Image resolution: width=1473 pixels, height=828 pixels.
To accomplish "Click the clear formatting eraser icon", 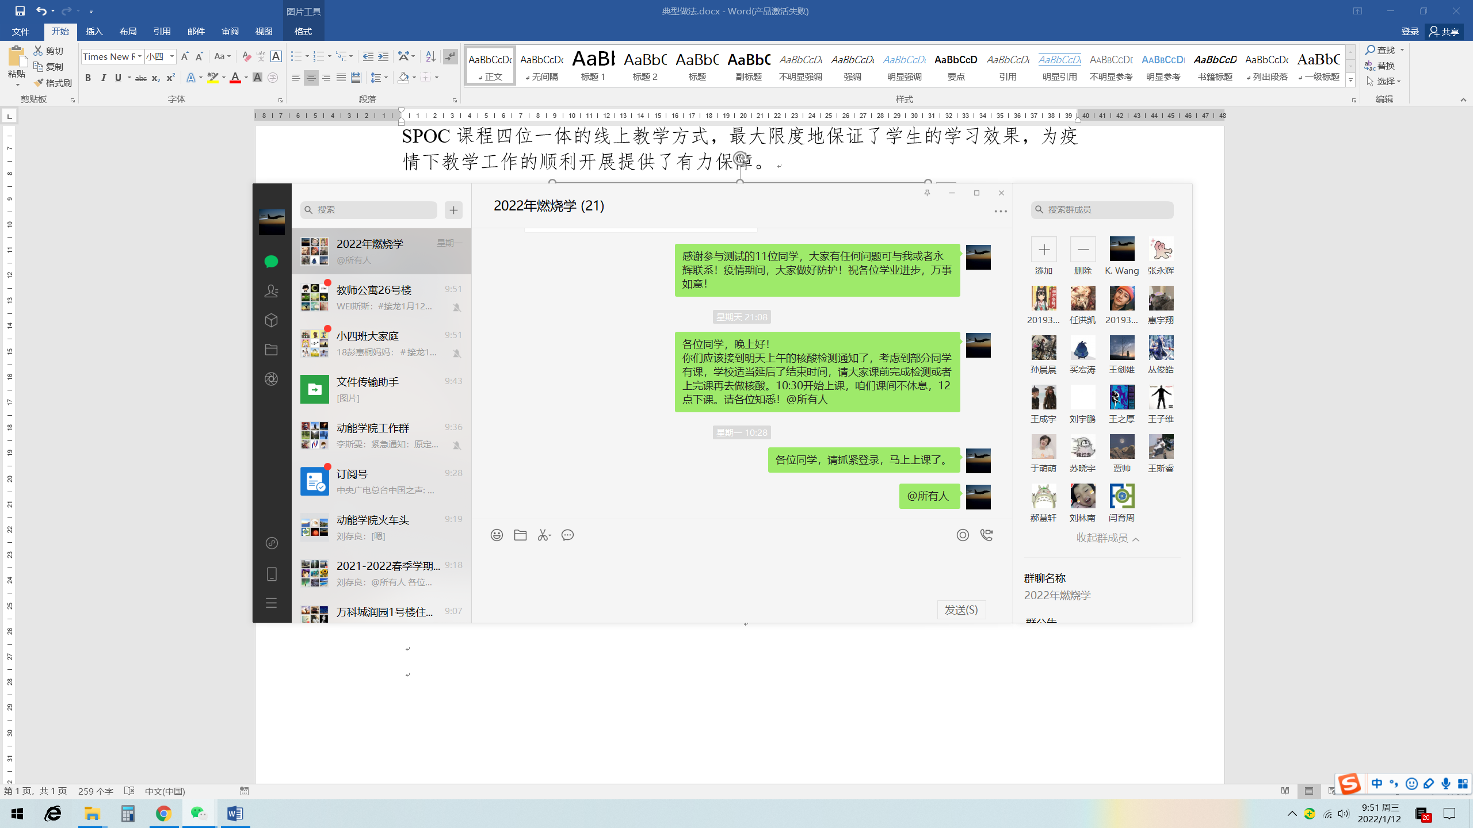I will coord(246,56).
